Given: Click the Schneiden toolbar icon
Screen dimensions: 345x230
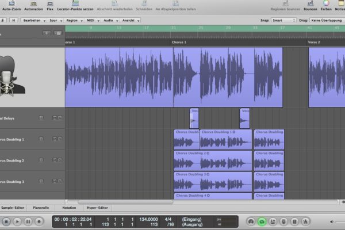Looking at the screenshot, I should tap(144, 3).
